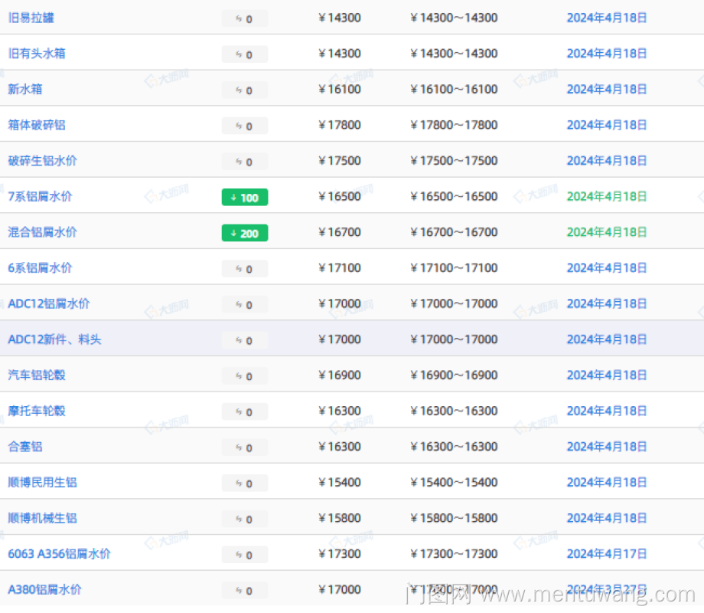Select the ADC12铝屑水价 link

(x=49, y=303)
